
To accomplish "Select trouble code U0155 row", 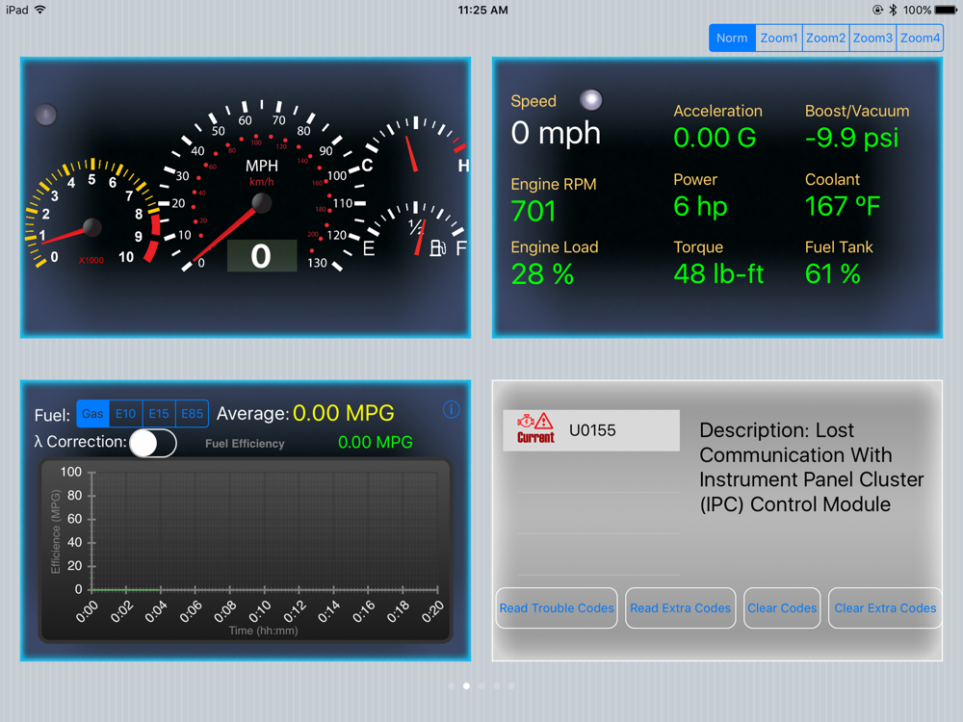I will click(x=591, y=430).
